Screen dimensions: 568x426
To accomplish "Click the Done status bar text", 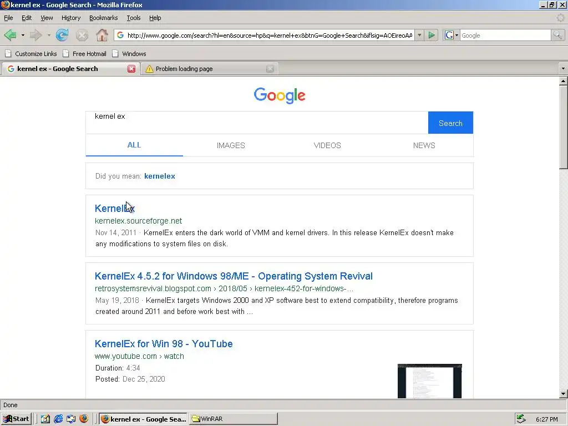I will [11, 405].
